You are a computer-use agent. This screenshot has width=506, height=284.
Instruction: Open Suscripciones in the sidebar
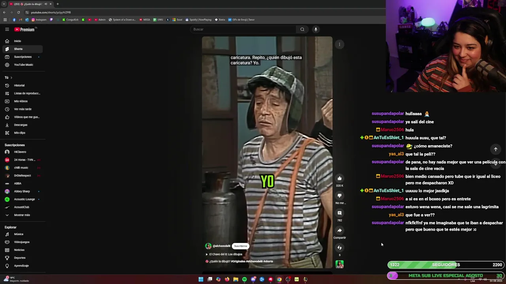point(22,57)
